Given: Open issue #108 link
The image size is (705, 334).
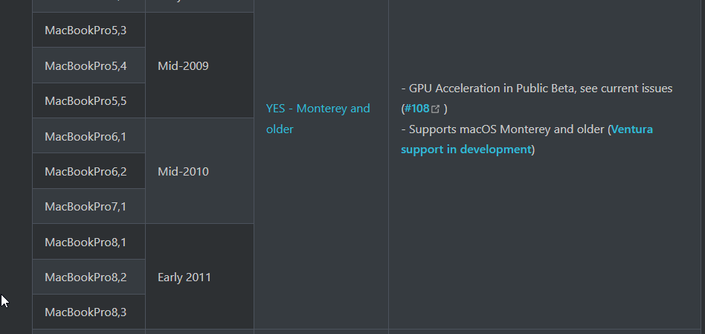Looking at the screenshot, I should click(x=416, y=109).
